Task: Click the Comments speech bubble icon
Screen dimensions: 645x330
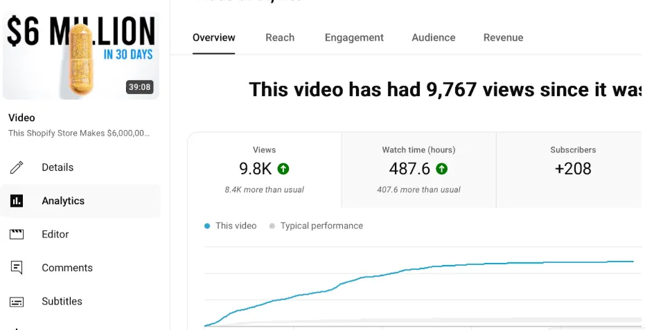Action: [17, 268]
